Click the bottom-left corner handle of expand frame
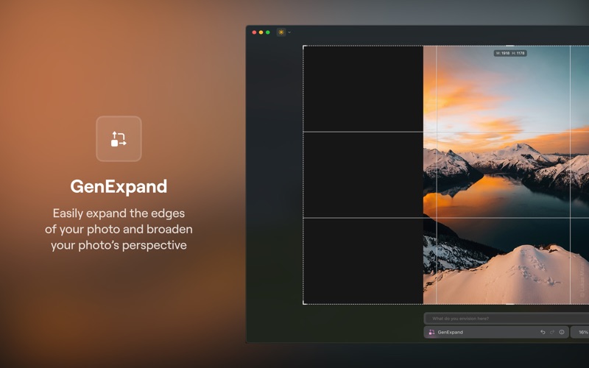Screen dimensions: 589x368 304,303
